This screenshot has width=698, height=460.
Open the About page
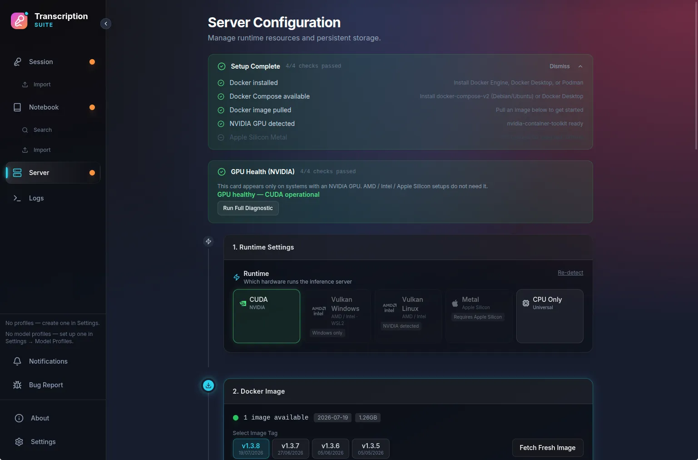coord(53,418)
